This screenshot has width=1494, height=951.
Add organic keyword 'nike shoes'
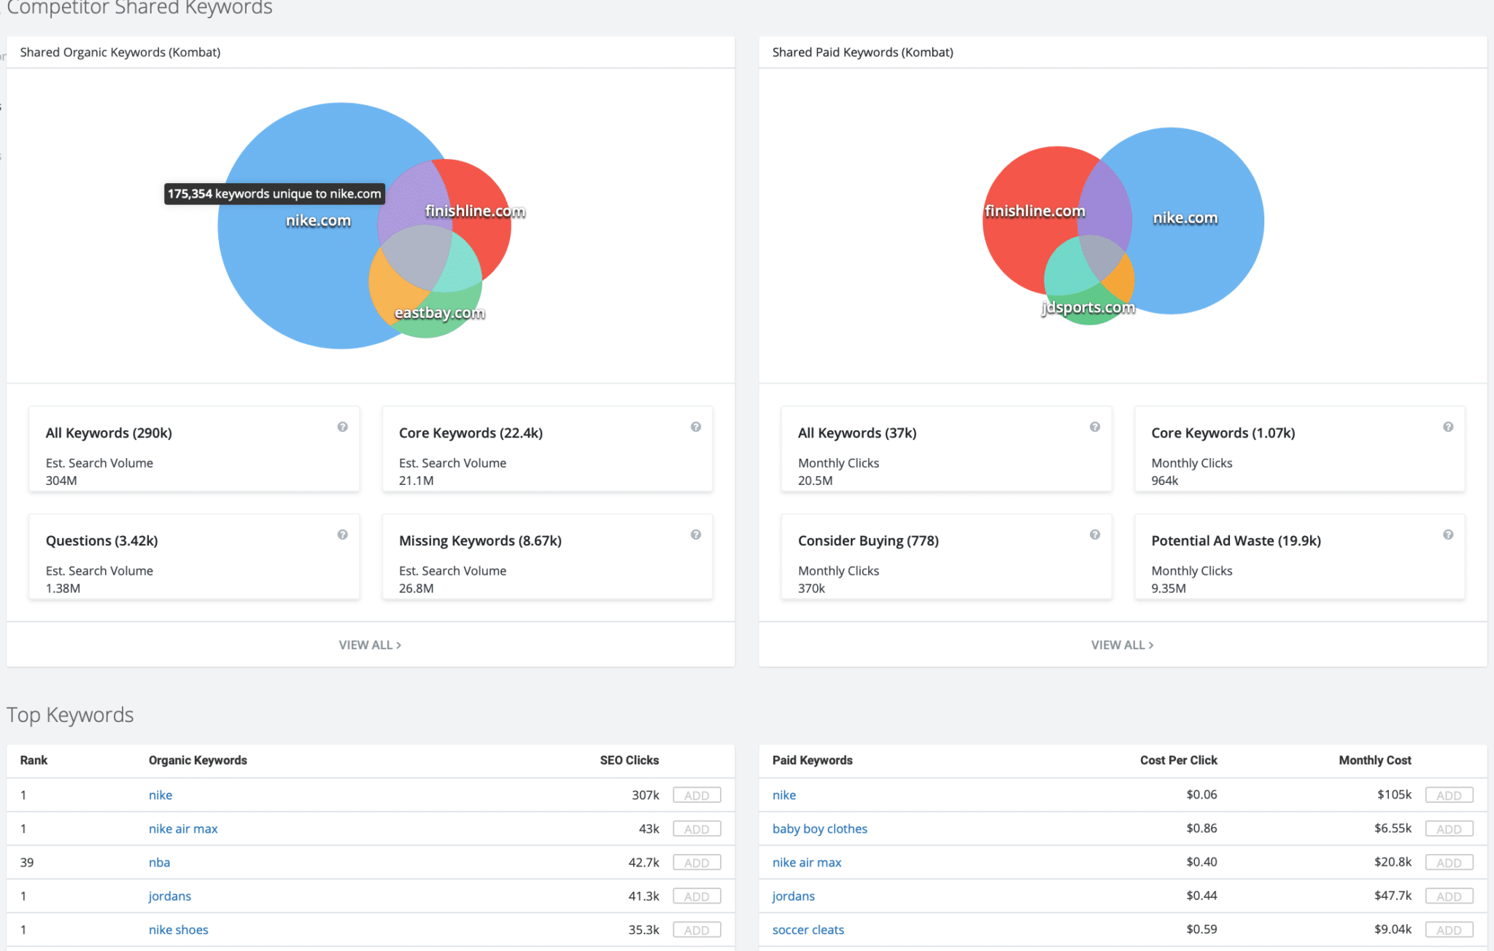[x=697, y=930]
